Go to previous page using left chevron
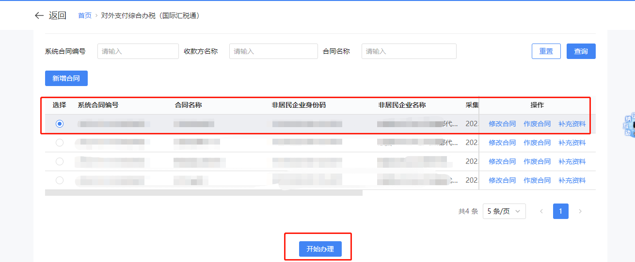This screenshot has width=635, height=262. tap(541, 211)
